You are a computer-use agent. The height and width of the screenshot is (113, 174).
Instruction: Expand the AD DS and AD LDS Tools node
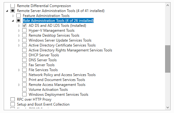[x=19, y=26]
